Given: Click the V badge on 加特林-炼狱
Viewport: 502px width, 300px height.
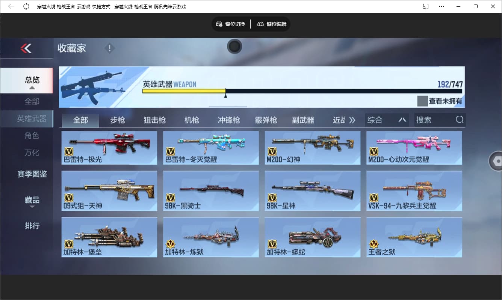Looking at the screenshot, I should [x=171, y=244].
